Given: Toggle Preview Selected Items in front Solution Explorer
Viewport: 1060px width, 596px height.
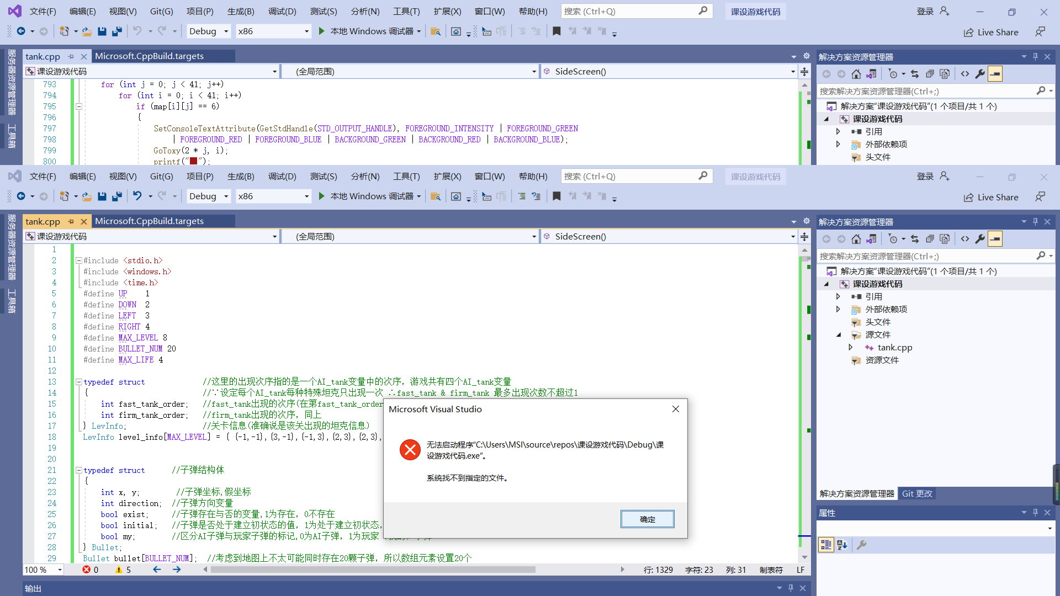Looking at the screenshot, I should click(995, 239).
